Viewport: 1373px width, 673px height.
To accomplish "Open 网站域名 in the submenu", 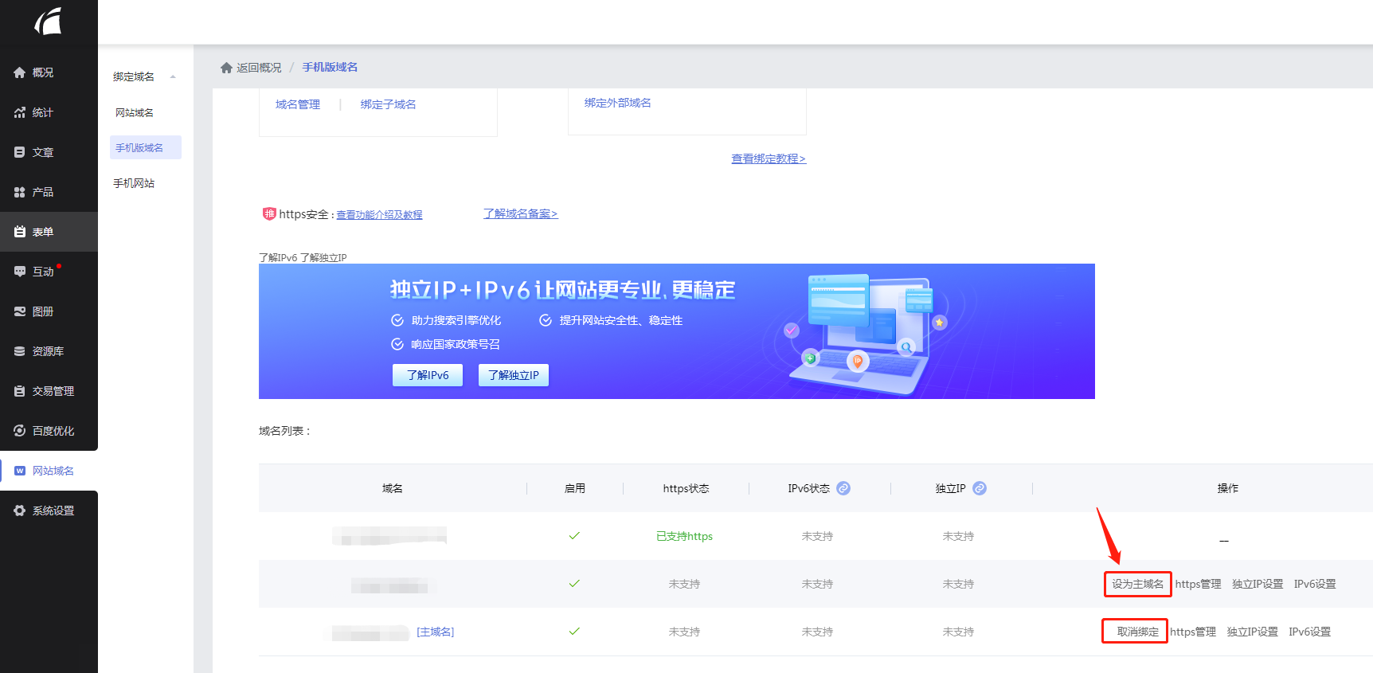I will (135, 112).
